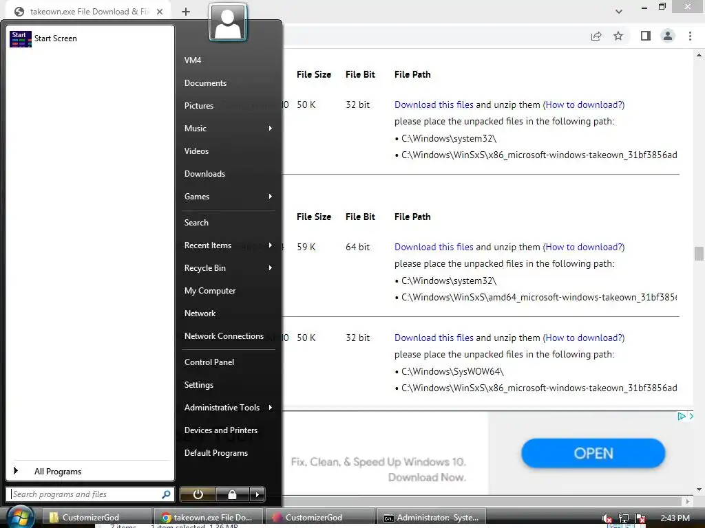705x528 pixels.
Task: Click horizontal scrollbar right arrow
Action: 687,500
